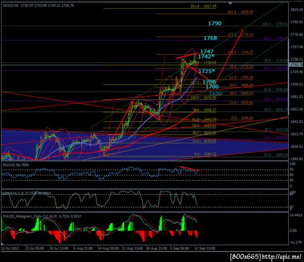
Task: Click Fibonacci label 38.2 - 1684.51
Action: (x=241, y=93)
